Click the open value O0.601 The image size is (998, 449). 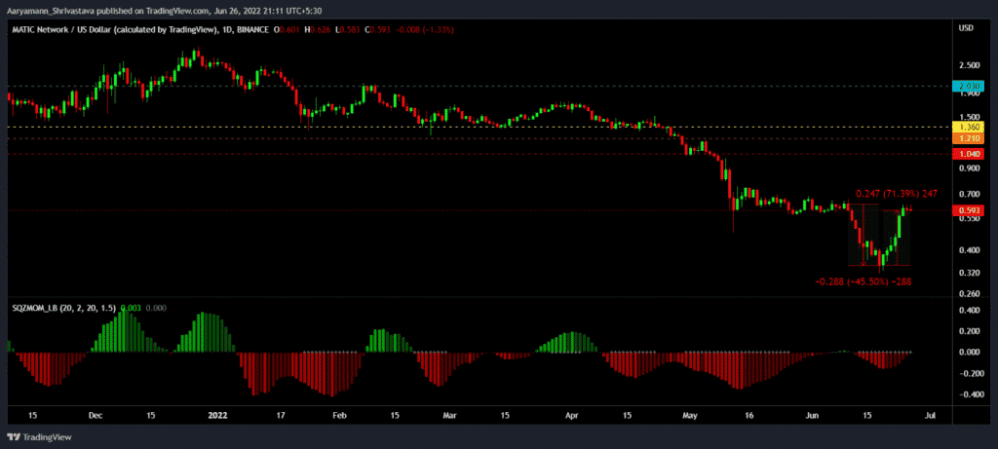287,30
